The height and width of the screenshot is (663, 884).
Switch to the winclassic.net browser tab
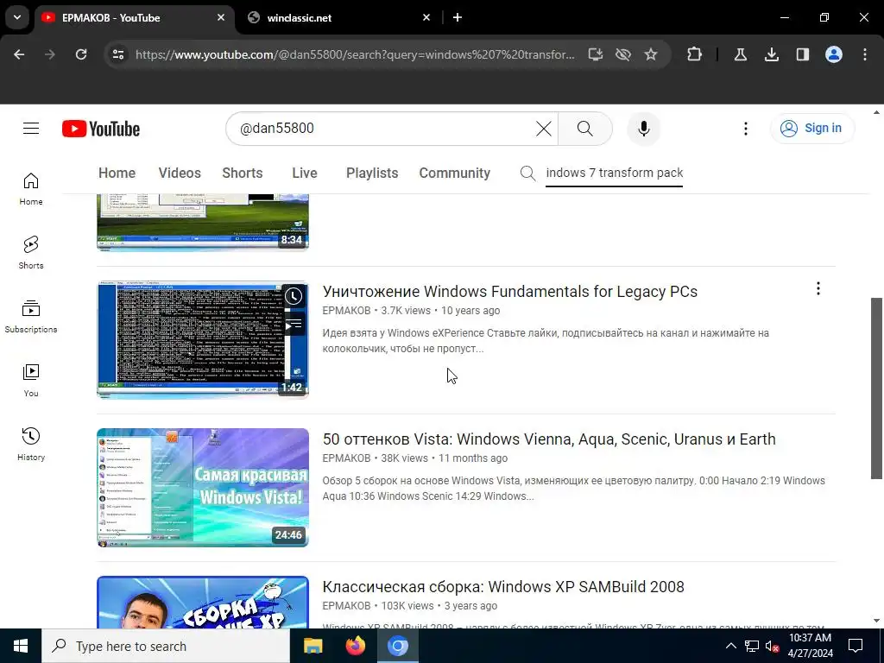point(338,17)
